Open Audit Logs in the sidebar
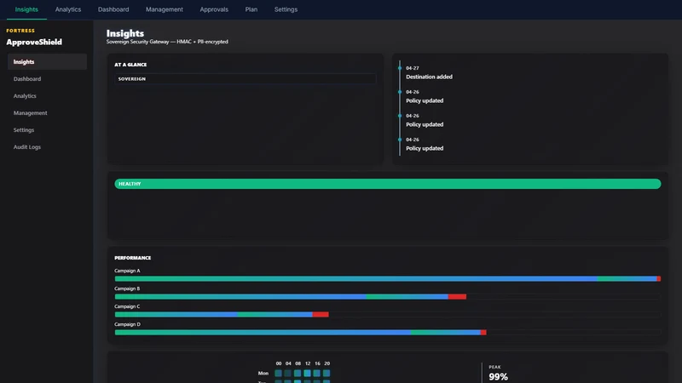 pos(47,146)
